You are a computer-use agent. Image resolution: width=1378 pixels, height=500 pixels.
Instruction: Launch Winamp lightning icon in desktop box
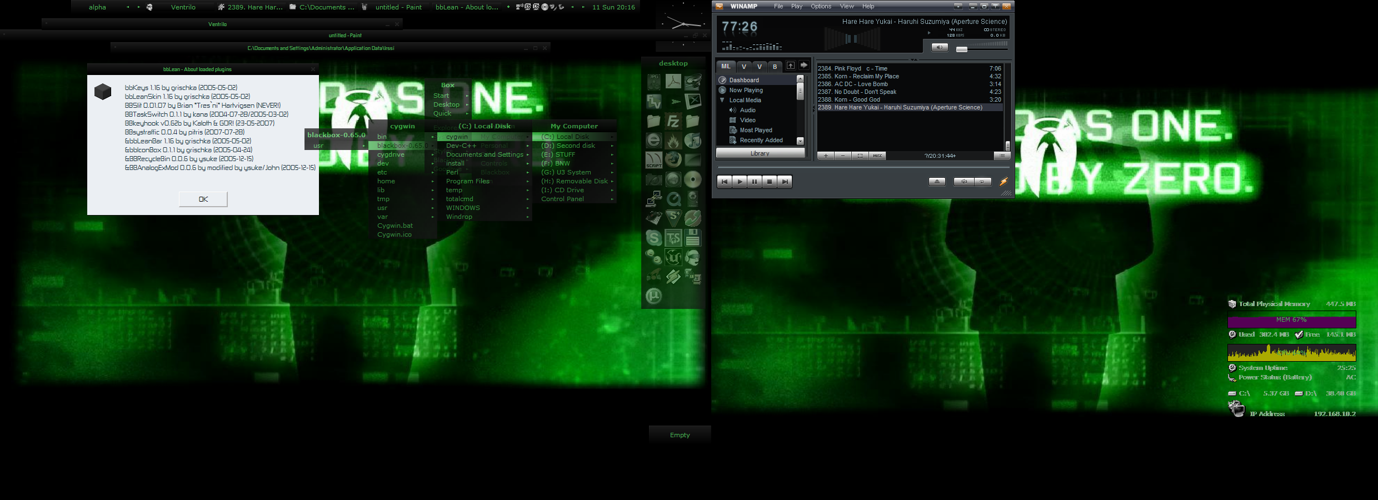[673, 277]
